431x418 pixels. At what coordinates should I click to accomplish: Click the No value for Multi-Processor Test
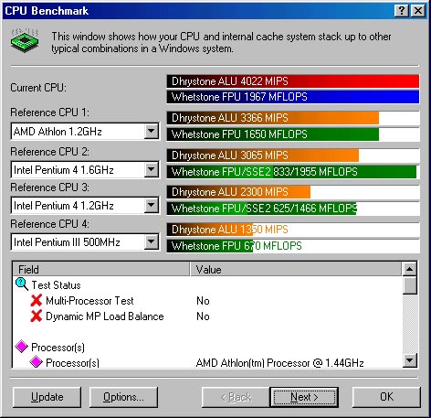point(203,301)
